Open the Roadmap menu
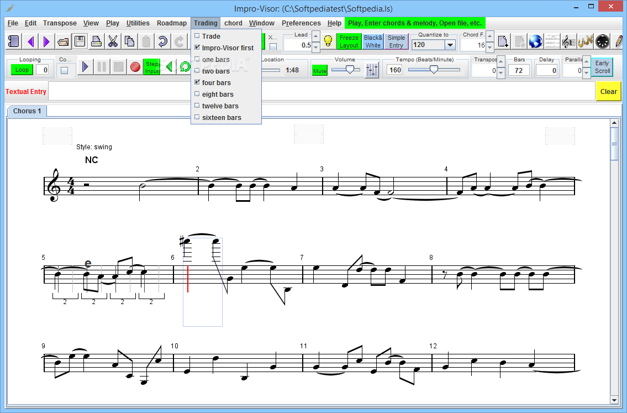The width and height of the screenshot is (627, 413). 172,23
